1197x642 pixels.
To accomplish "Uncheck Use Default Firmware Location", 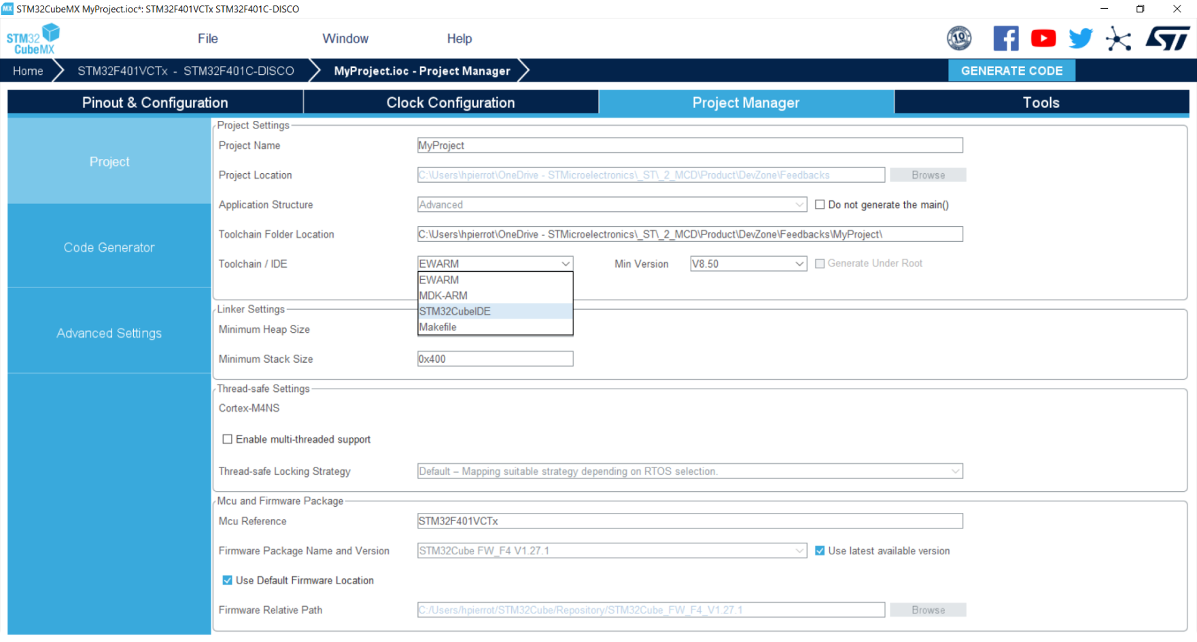I will point(228,580).
